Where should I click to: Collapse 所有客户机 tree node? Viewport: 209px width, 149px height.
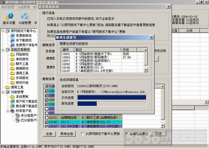(x=8, y=111)
